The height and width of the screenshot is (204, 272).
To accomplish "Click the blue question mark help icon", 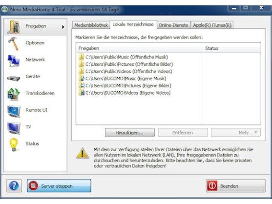I will click(x=14, y=185).
